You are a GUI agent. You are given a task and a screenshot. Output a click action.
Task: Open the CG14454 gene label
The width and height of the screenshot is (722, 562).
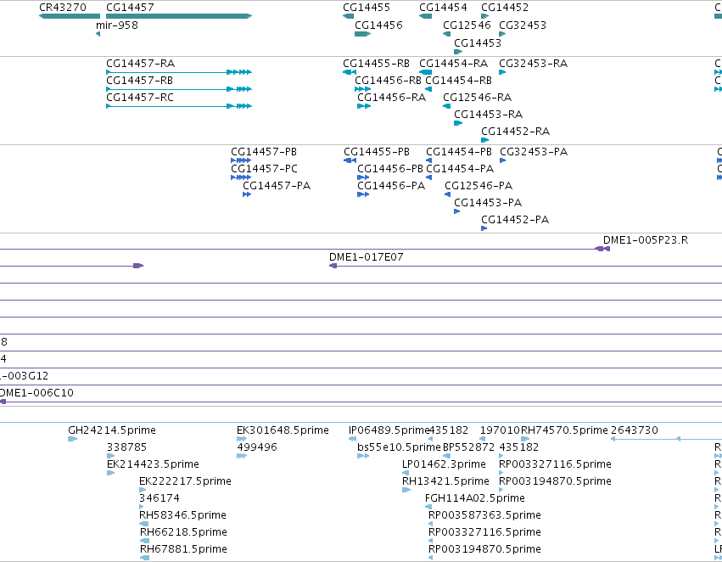tap(443, 8)
